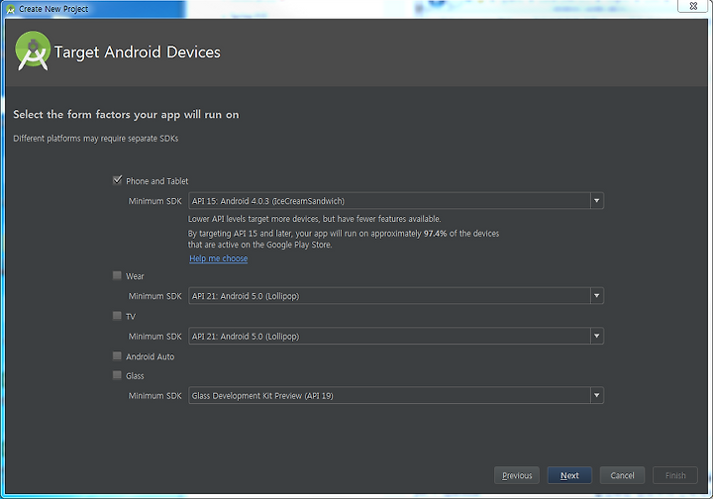Open Phone and Tablet Minimum SDK dropdown arrow
The height and width of the screenshot is (499, 713).
tap(596, 200)
